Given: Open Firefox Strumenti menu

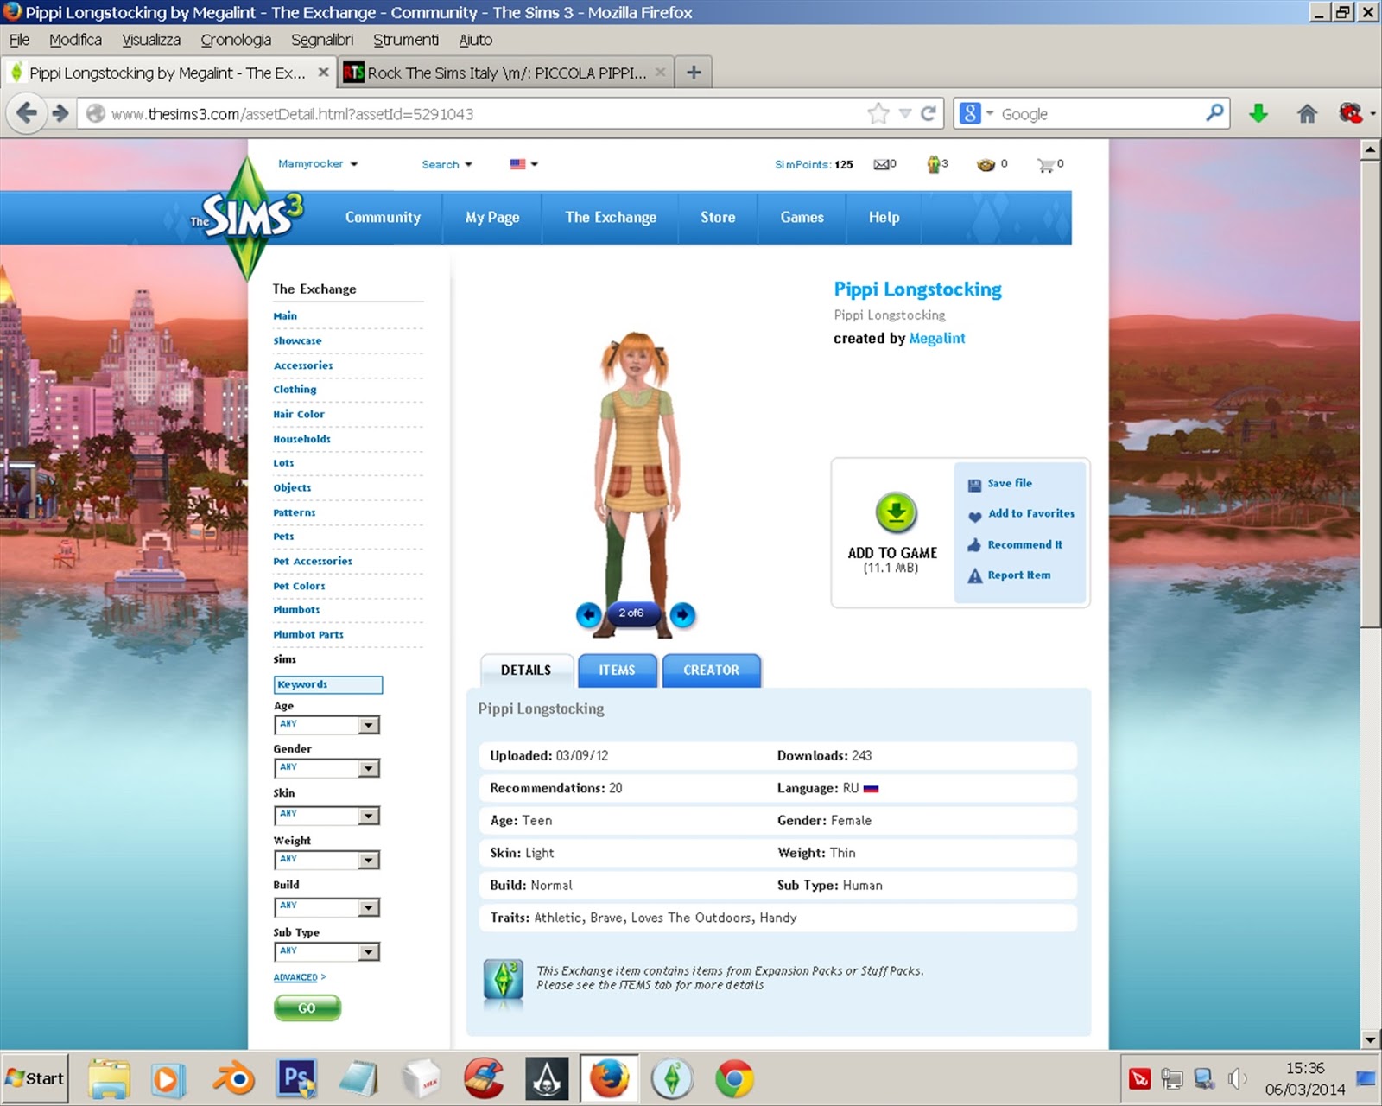Looking at the screenshot, I should coord(406,40).
